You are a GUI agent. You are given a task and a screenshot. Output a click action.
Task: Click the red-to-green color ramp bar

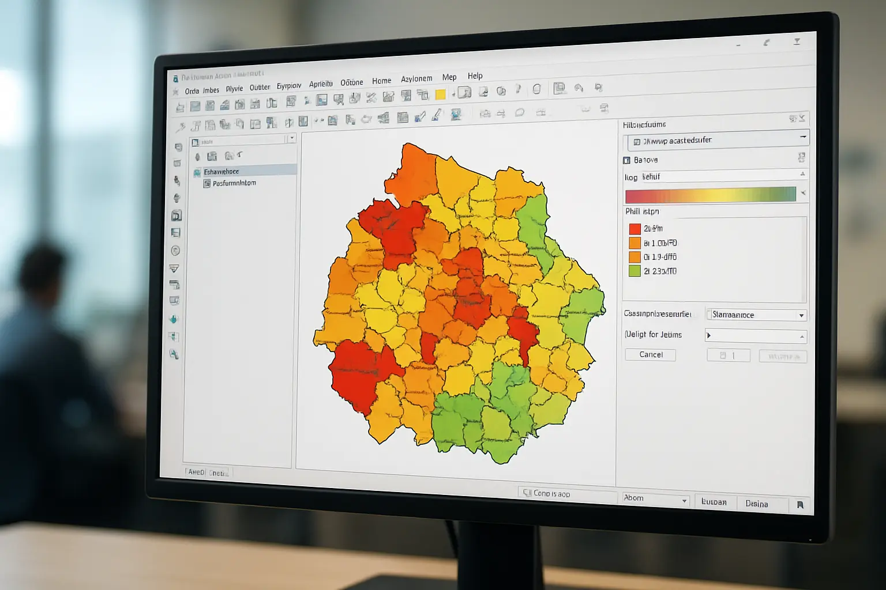pyautogui.click(x=710, y=195)
